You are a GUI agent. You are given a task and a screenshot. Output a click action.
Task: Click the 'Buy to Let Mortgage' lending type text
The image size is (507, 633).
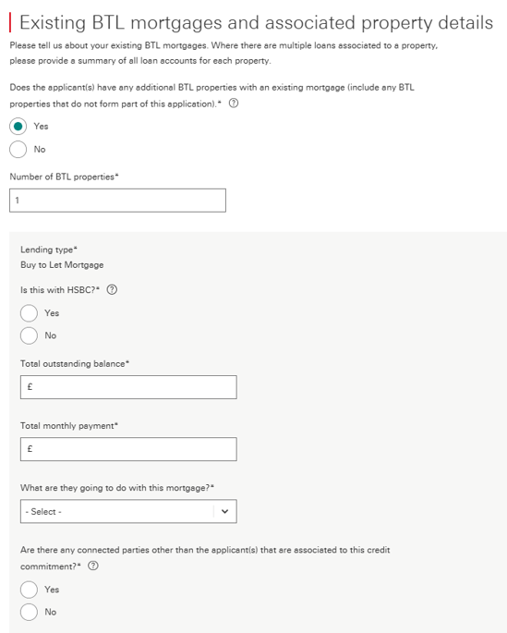click(x=62, y=265)
